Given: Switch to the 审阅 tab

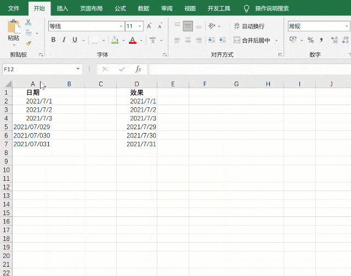Looking at the screenshot, I should coord(167,9).
